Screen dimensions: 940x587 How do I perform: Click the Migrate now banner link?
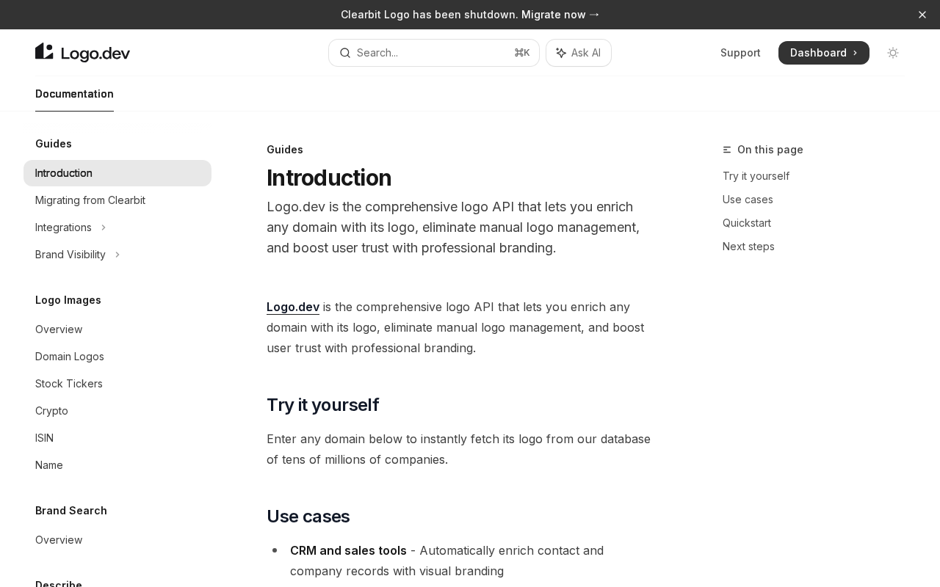[560, 15]
